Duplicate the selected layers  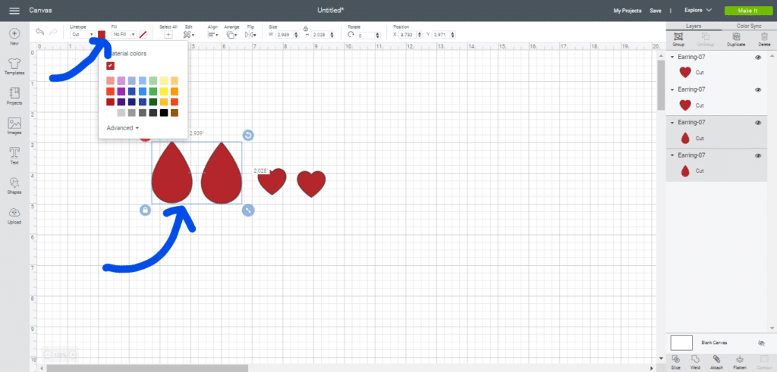click(736, 39)
